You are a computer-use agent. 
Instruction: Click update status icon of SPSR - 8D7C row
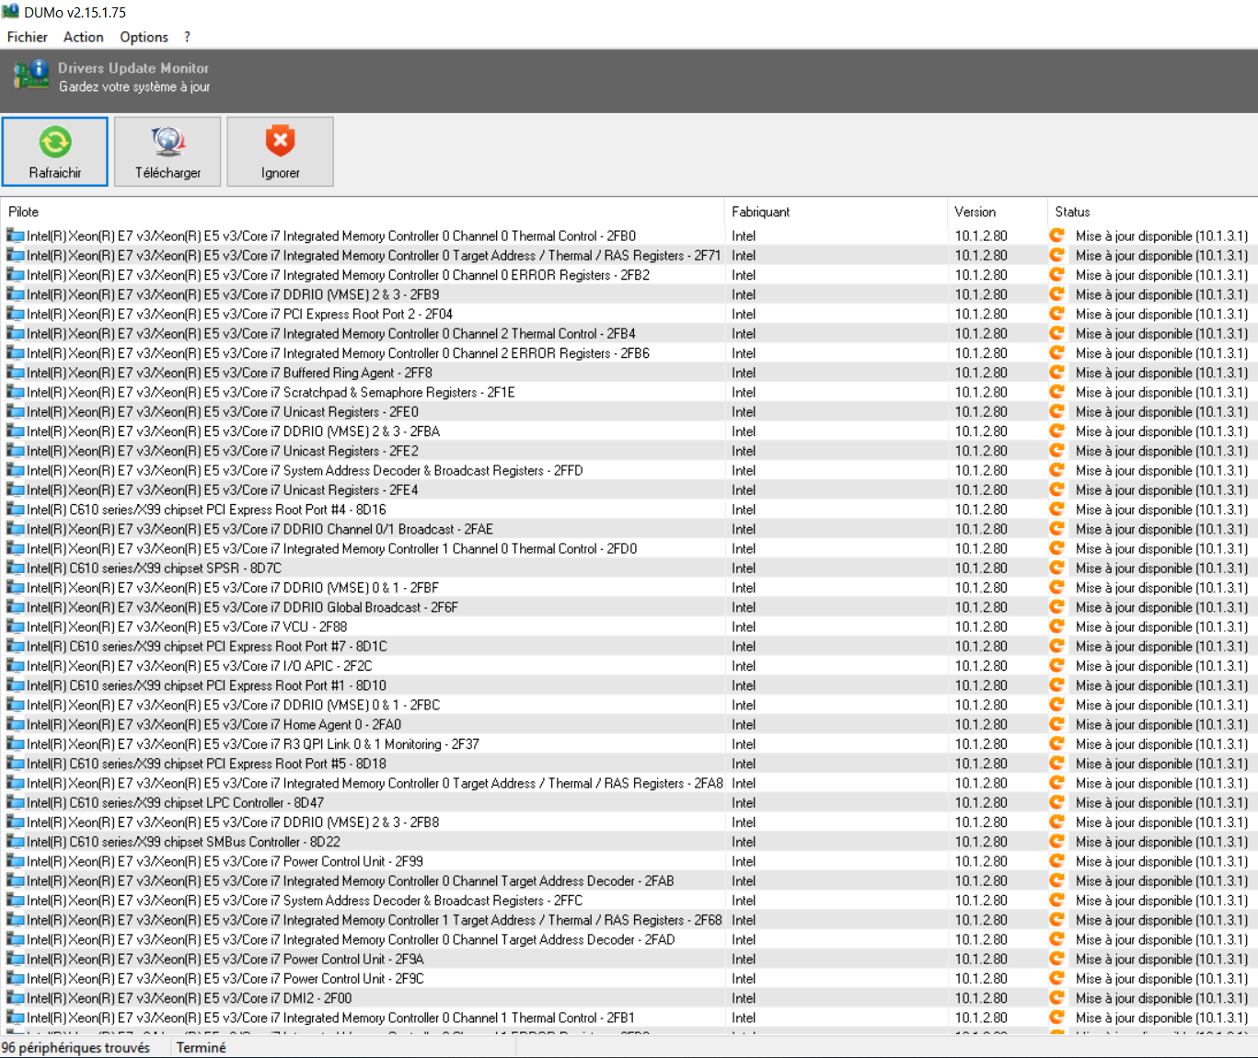(1057, 569)
